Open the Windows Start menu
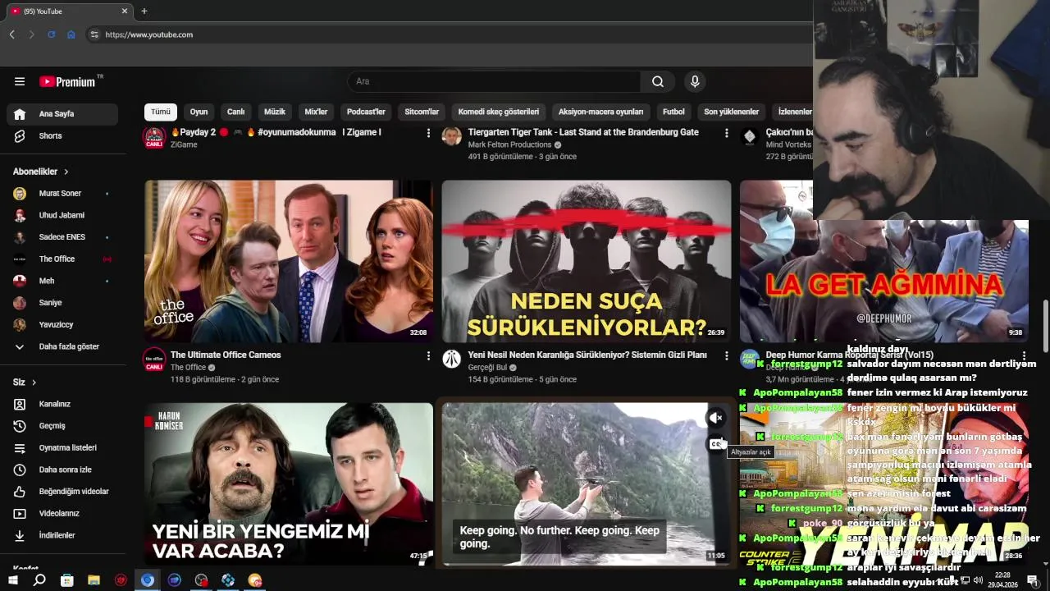The height and width of the screenshot is (591, 1050). point(13,580)
